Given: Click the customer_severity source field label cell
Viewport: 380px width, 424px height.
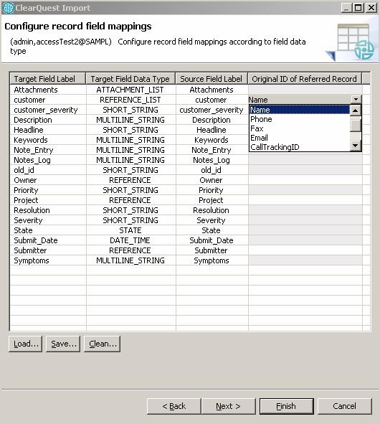Looking at the screenshot, I should tap(212, 110).
